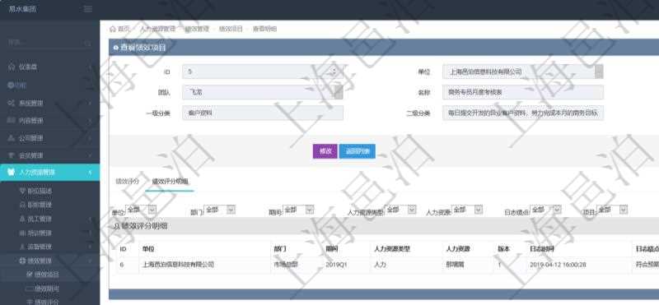Viewport: 659px width, 305px height.
Task: Click the 会员管理 sidebar icon
Action: point(12,155)
